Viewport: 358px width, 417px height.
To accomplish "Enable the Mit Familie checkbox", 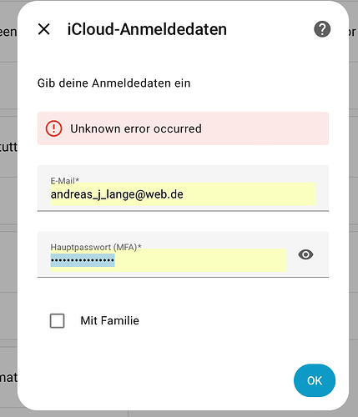I will (57, 320).
